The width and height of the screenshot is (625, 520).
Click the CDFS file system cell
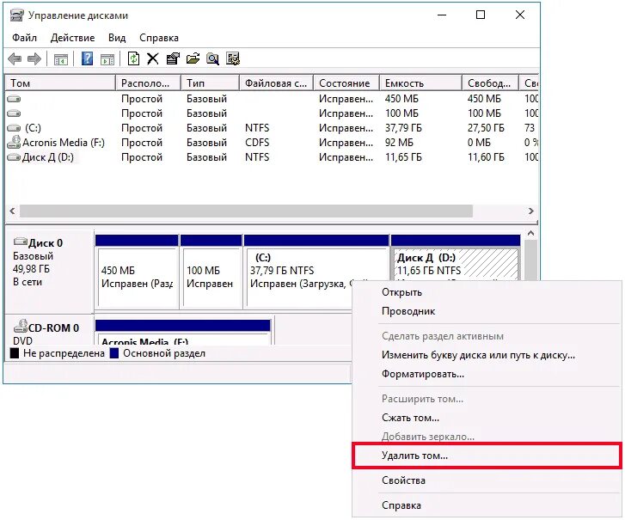[x=257, y=143]
